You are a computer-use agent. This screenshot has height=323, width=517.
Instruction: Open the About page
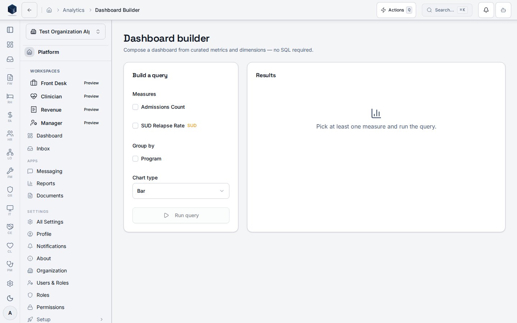click(x=65, y=258)
